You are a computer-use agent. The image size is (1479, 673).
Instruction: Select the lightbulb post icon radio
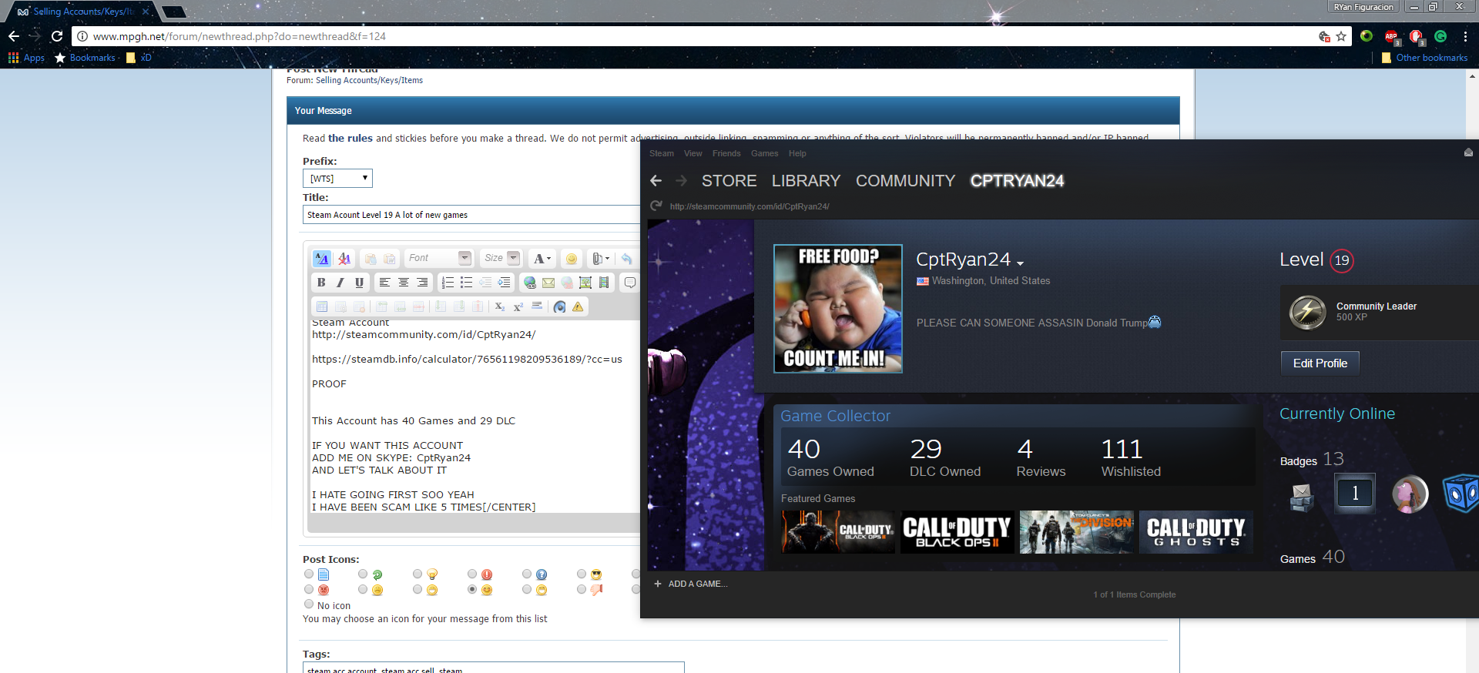click(418, 574)
